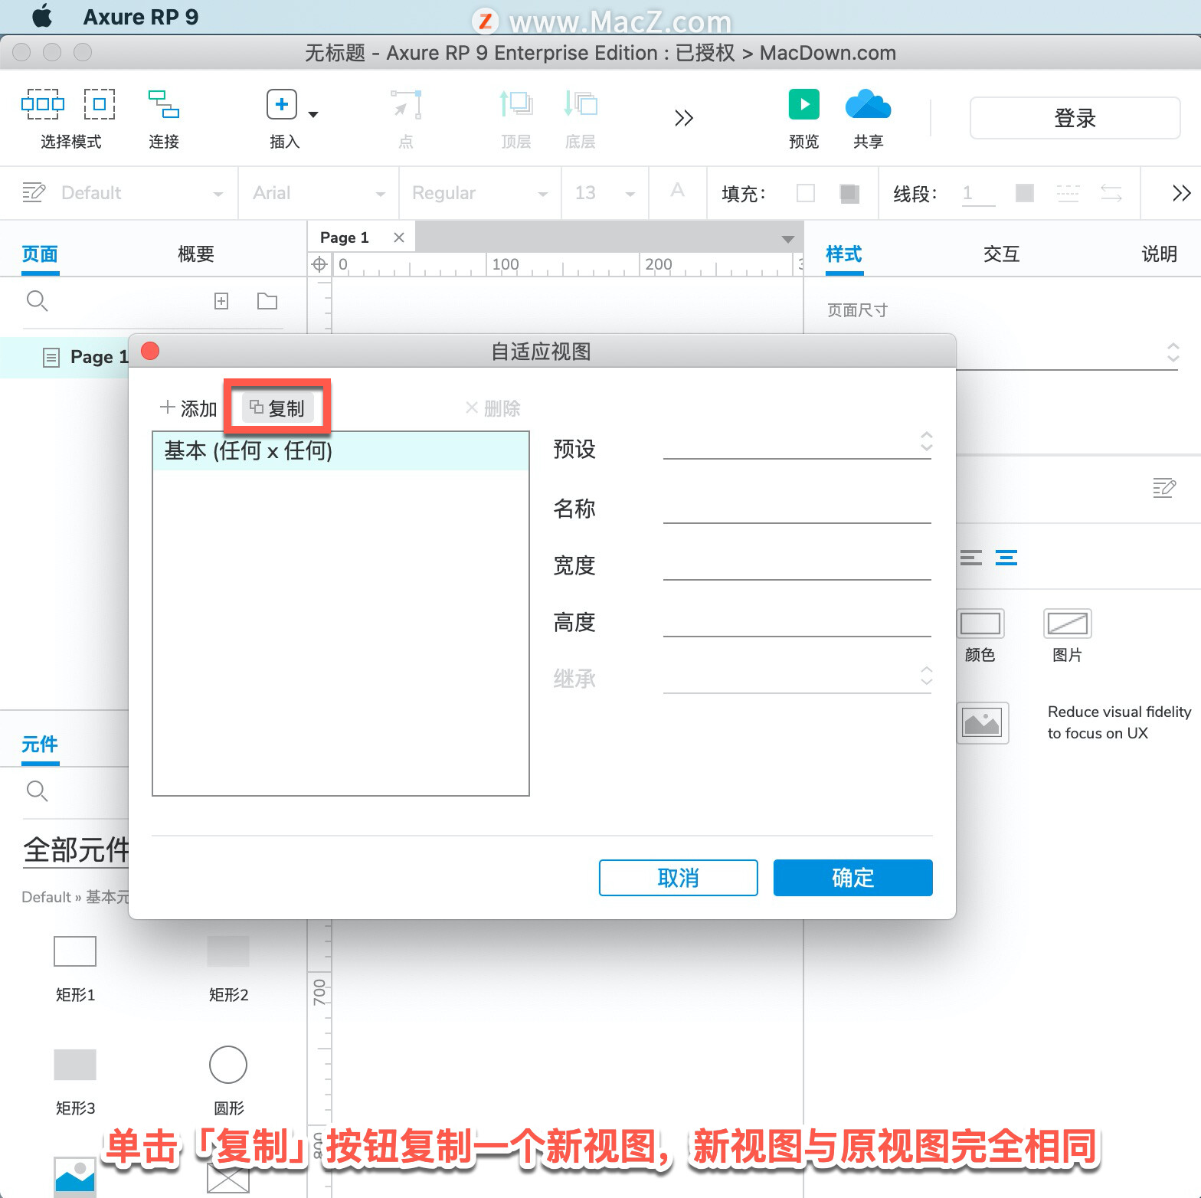Delete the selected adaptive view
Screen dimensions: 1201x1198
(x=493, y=408)
